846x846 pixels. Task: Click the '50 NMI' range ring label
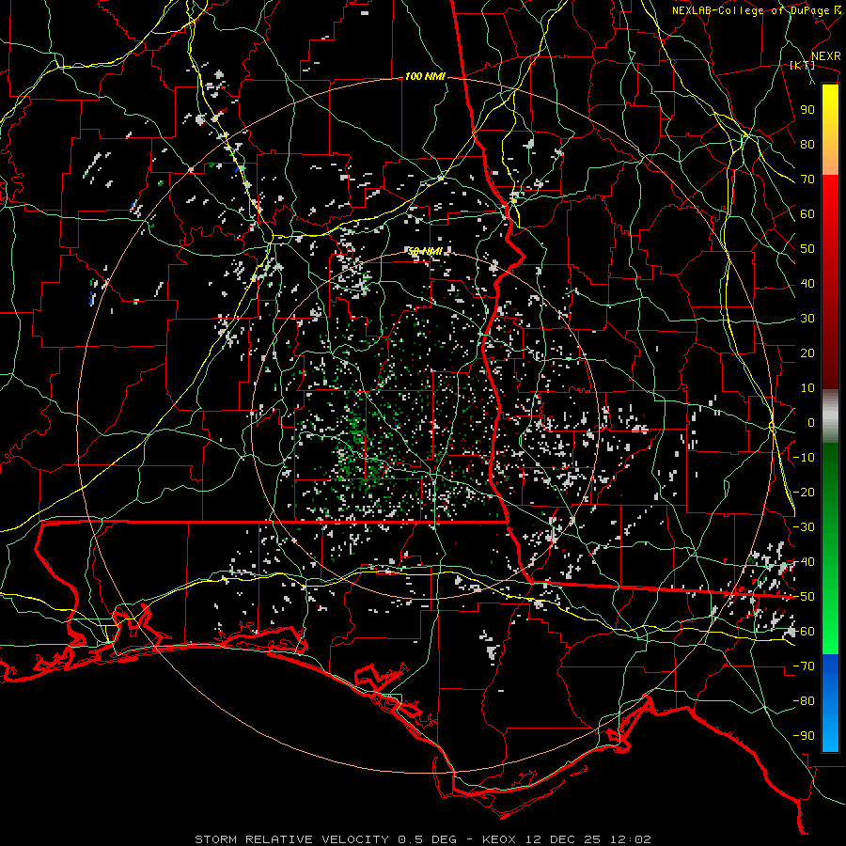425,251
